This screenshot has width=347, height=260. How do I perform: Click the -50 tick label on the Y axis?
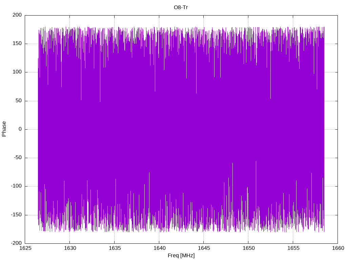18,158
